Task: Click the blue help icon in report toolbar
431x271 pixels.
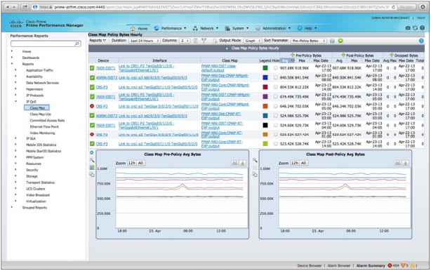Action: coord(421,41)
